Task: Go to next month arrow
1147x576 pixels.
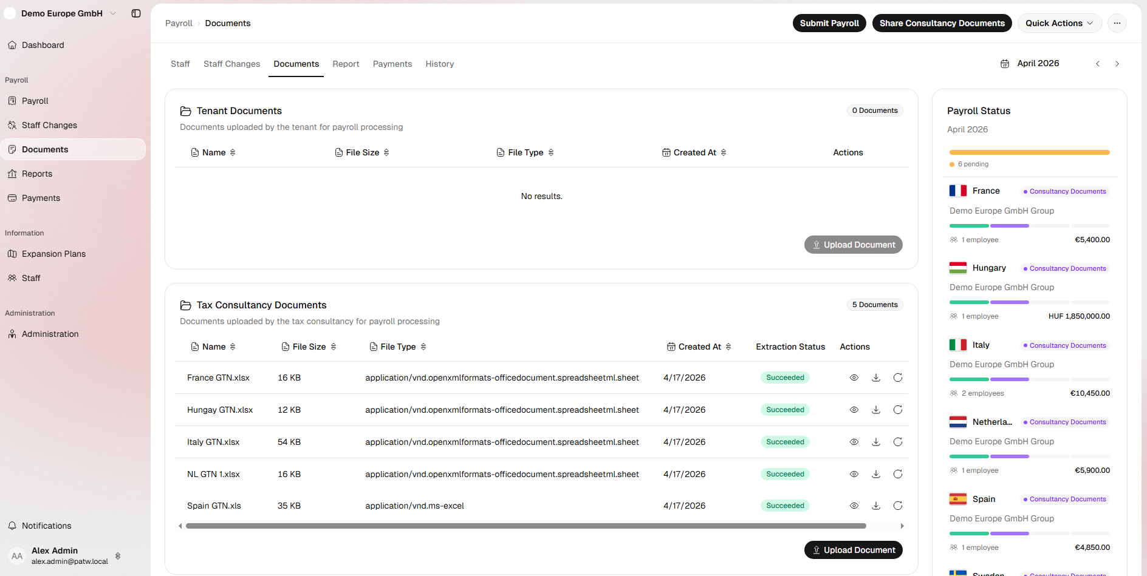Action: click(x=1117, y=64)
